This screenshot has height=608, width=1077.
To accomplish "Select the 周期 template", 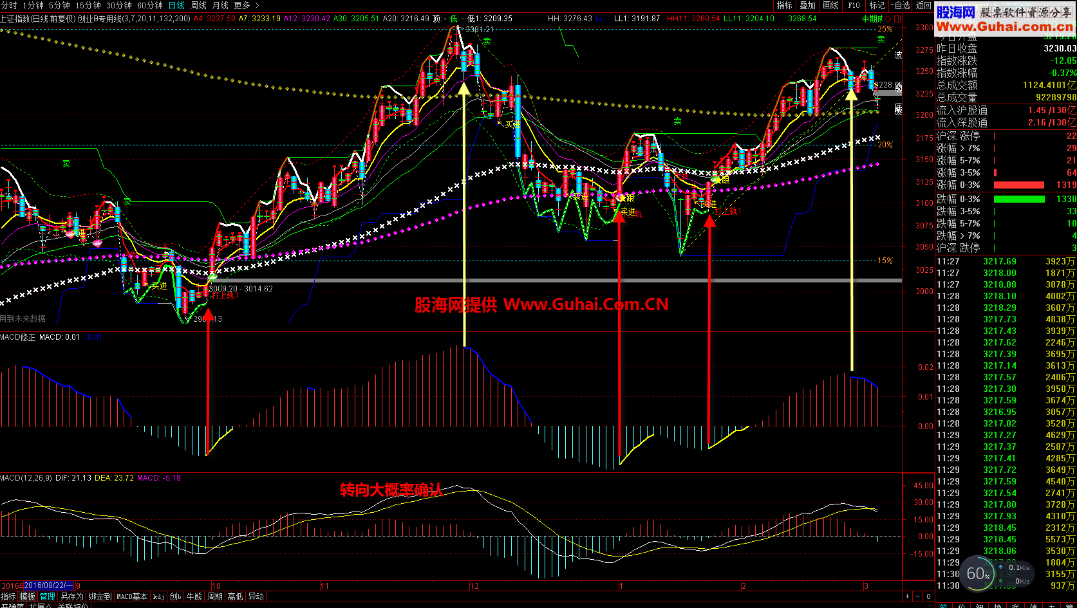I will [x=214, y=597].
